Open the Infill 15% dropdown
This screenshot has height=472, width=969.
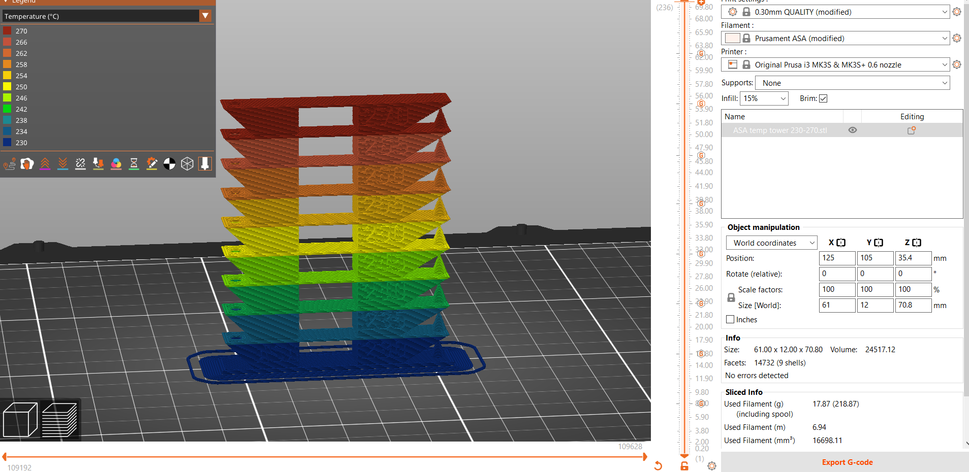(764, 98)
